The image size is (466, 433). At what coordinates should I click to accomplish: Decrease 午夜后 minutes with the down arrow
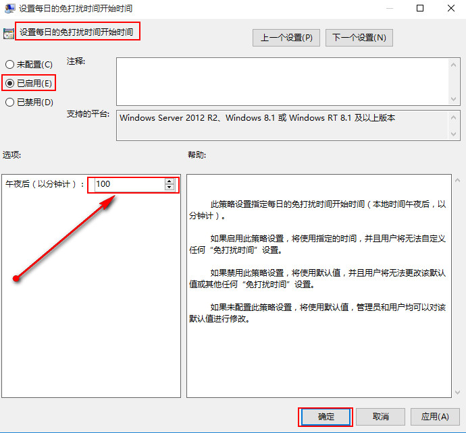pyautogui.click(x=169, y=187)
